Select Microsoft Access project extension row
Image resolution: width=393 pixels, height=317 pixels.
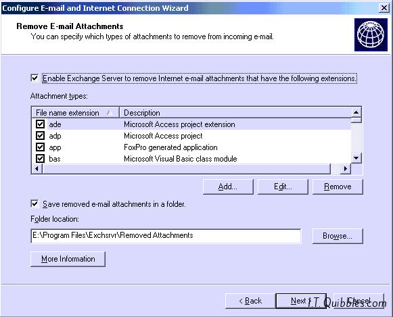pyautogui.click(x=191, y=124)
